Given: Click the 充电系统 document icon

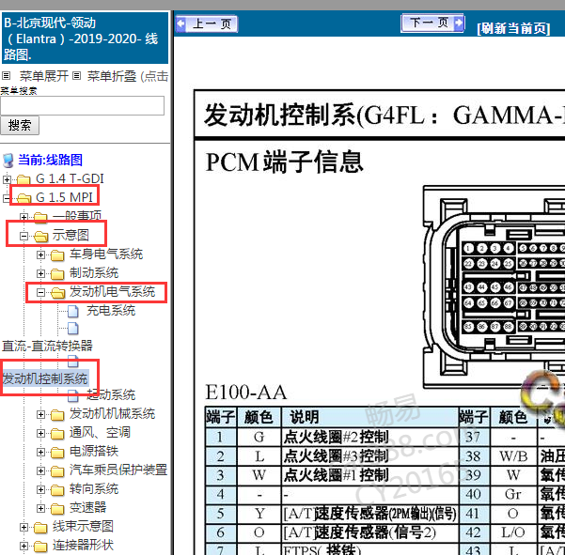Looking at the screenshot, I should (x=73, y=312).
